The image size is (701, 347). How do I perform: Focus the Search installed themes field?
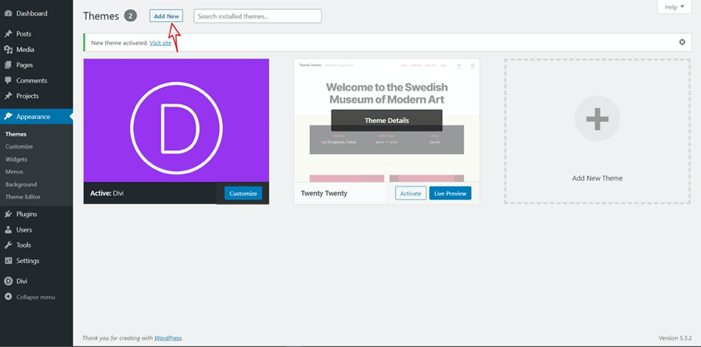point(258,16)
